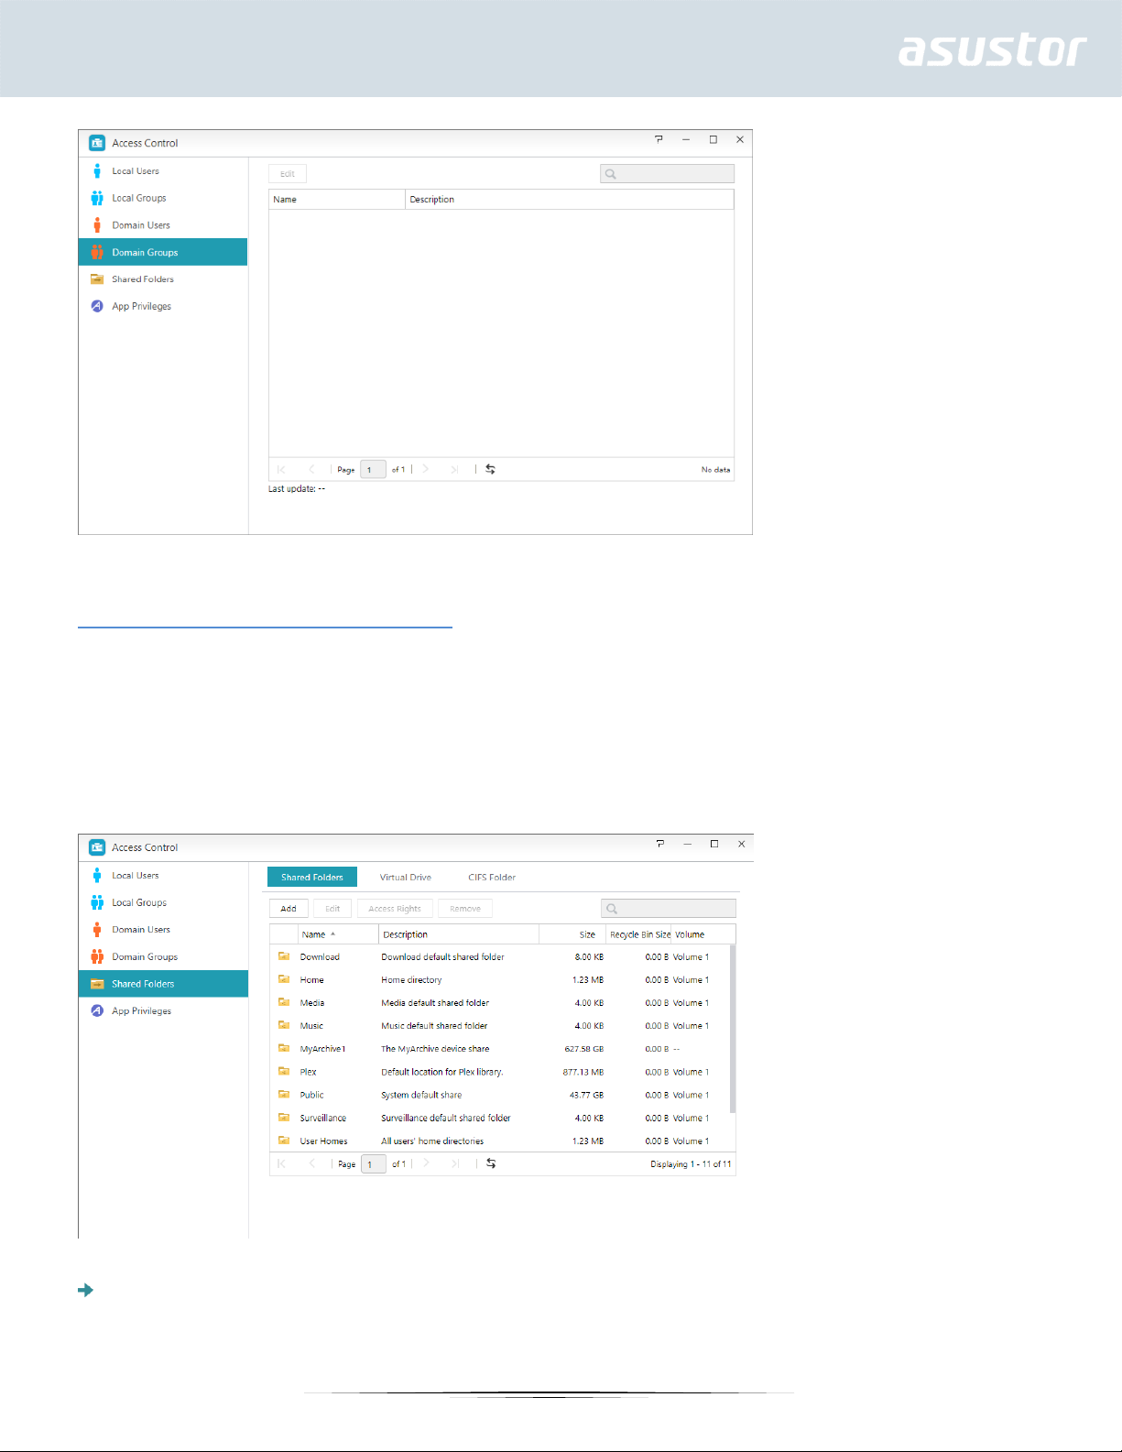This screenshot has width=1122, height=1452.
Task: Select Domain Groups in upper Access Control window
Action: (x=163, y=252)
